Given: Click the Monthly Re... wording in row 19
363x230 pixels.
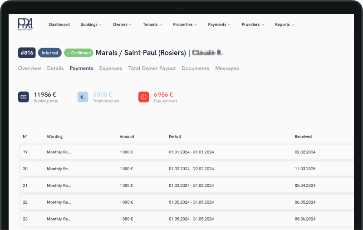Looking at the screenshot, I should pos(59,152).
